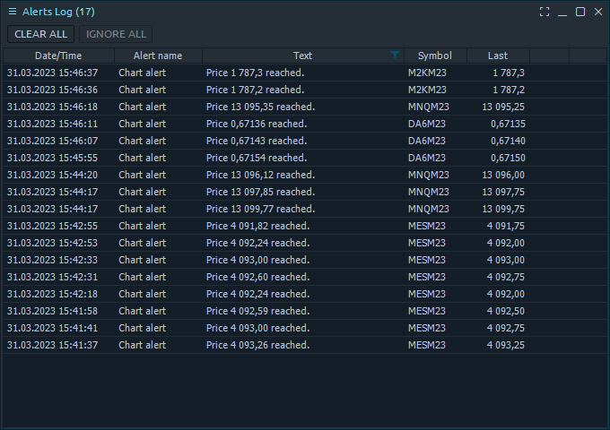Minimize the Alerts Log panel

[562, 12]
